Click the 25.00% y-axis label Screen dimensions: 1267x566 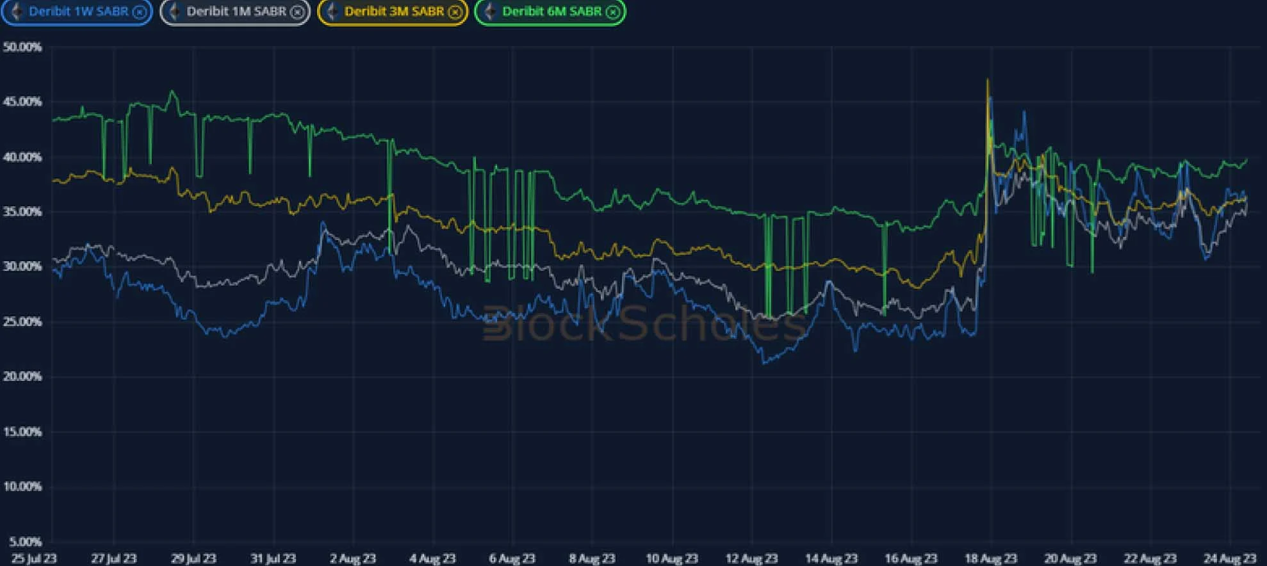tap(22, 321)
